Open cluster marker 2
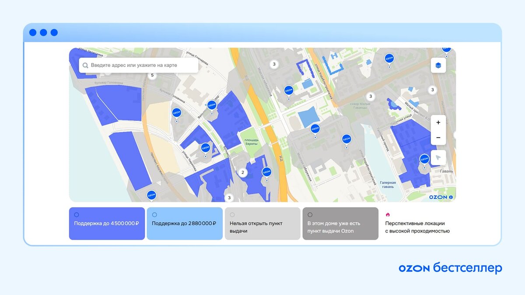 (243, 172)
